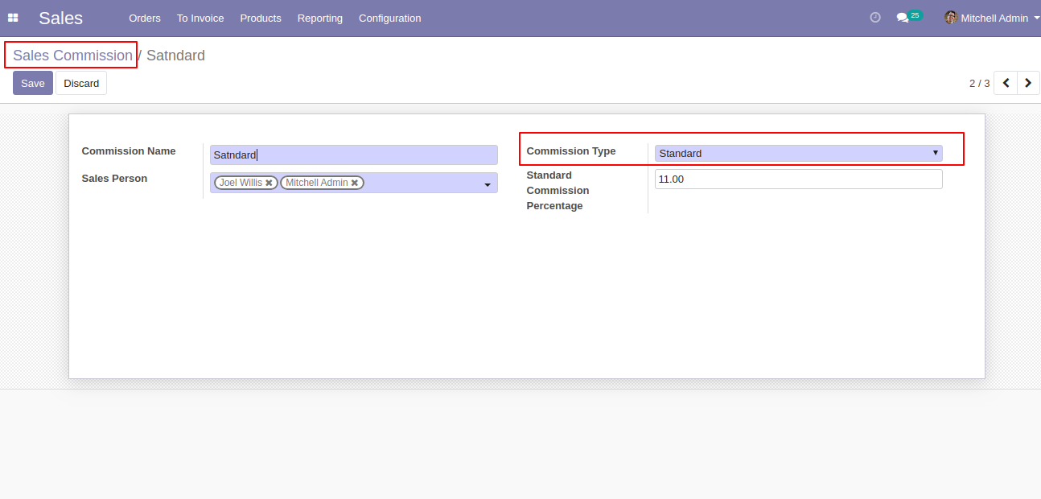Save the commission record
This screenshot has height=499, width=1041.
[x=33, y=83]
